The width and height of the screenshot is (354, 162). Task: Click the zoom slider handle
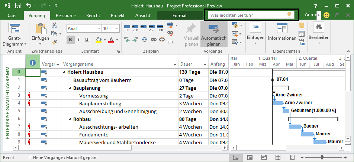[322, 158]
